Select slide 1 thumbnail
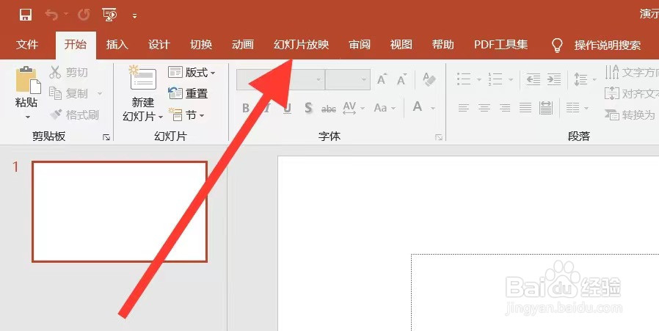The height and width of the screenshot is (331, 659). pos(120,211)
